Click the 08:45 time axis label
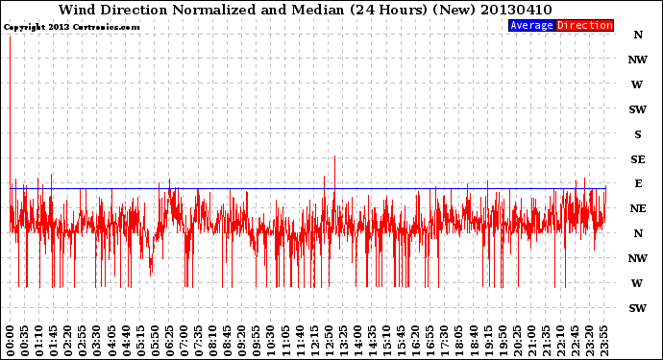The image size is (663, 360). [x=228, y=341]
